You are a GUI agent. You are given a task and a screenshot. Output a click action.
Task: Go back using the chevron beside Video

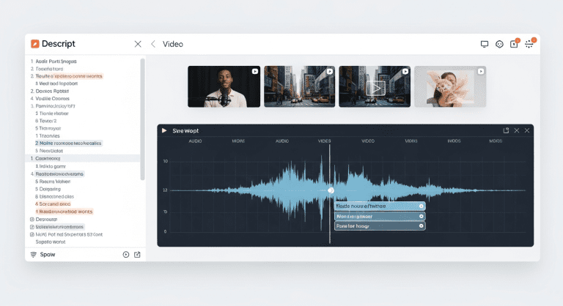pos(153,44)
